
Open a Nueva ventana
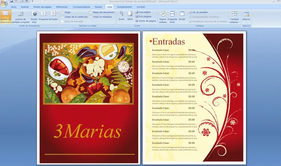click(163, 17)
